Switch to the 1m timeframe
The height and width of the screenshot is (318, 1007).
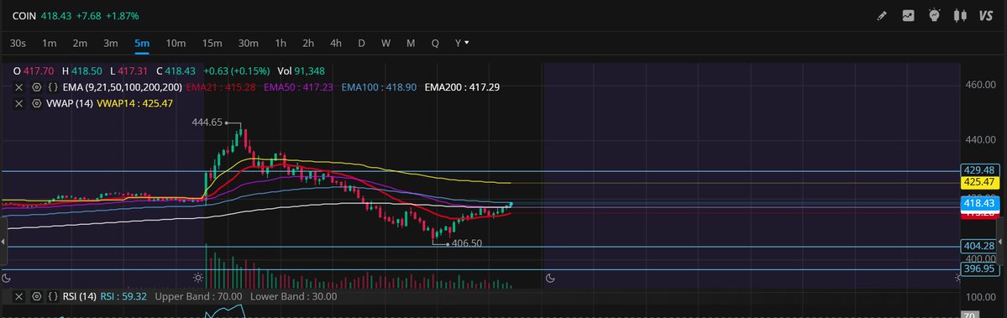pyautogui.click(x=50, y=43)
